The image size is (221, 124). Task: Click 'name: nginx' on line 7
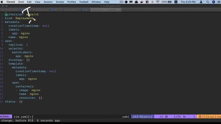18,37
